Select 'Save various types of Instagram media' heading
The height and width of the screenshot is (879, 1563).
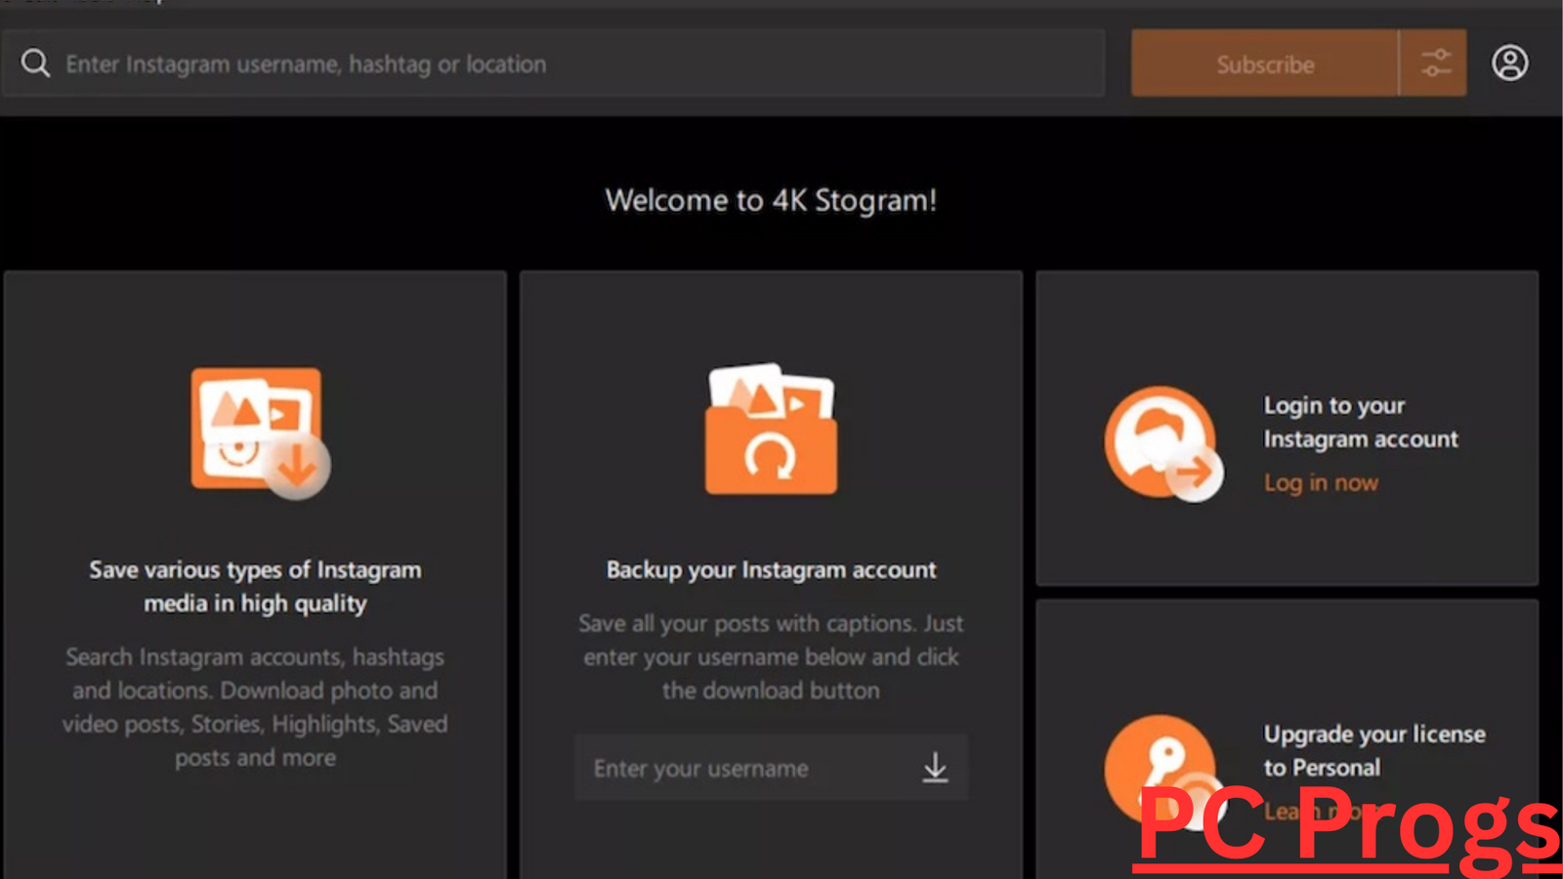point(255,586)
